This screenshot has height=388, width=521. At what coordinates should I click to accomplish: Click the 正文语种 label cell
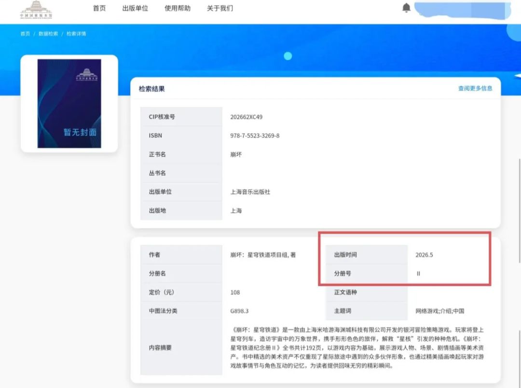[367, 292]
